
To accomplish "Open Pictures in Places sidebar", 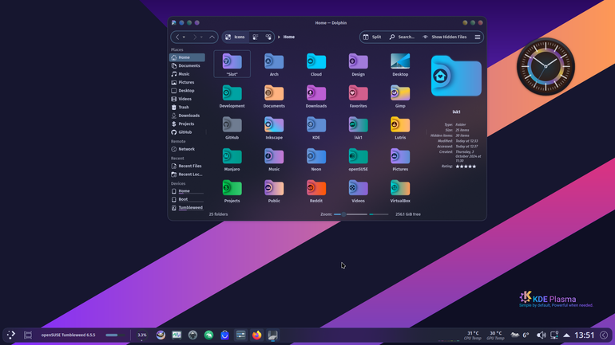I will [187, 83].
